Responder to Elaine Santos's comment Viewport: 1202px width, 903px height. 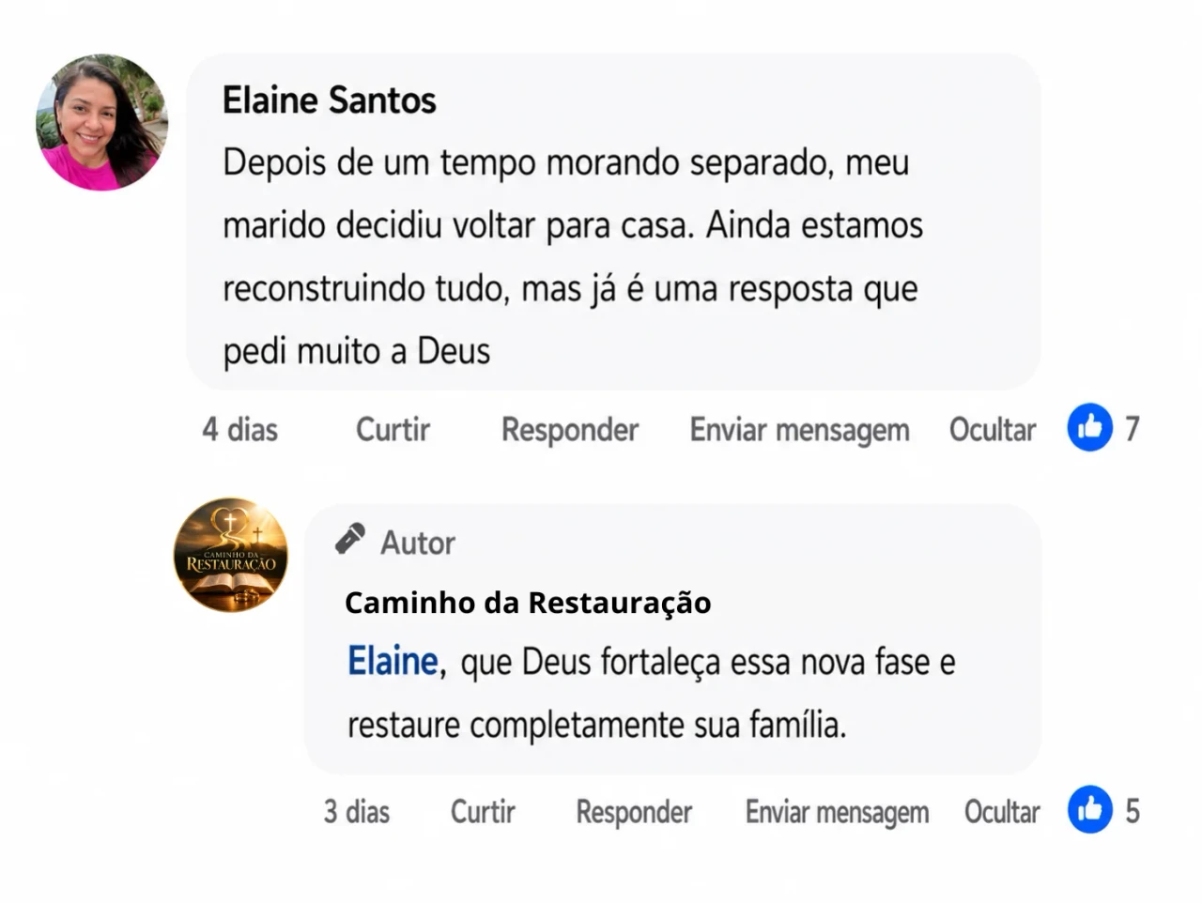pos(570,430)
